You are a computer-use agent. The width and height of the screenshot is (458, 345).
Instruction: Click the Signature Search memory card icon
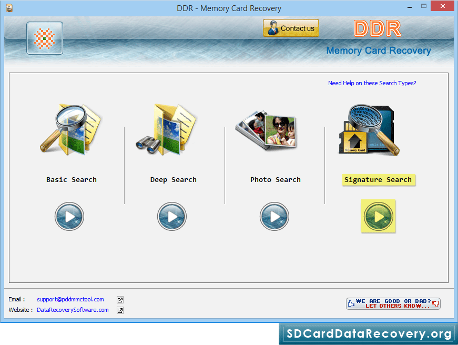(x=369, y=130)
